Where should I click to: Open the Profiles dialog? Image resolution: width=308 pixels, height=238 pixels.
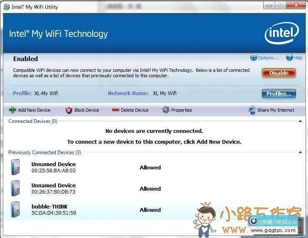coord(278,93)
